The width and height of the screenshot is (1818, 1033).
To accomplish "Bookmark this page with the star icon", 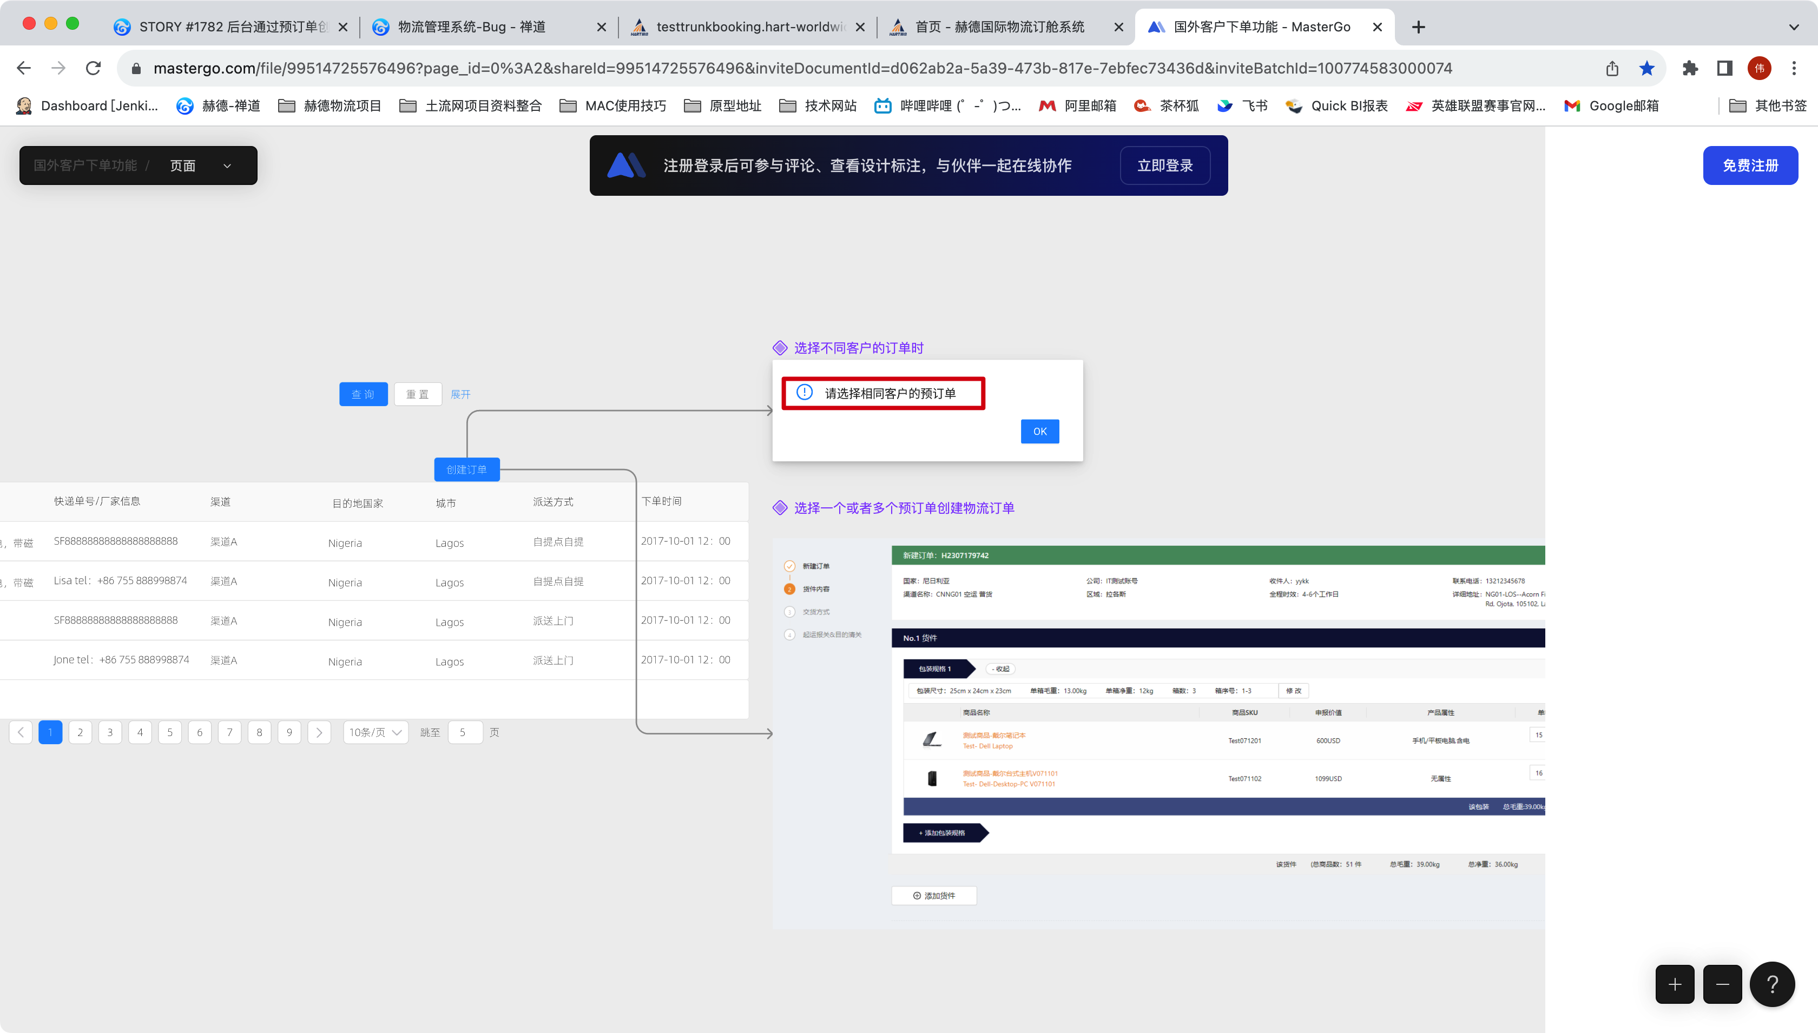I will [1646, 68].
